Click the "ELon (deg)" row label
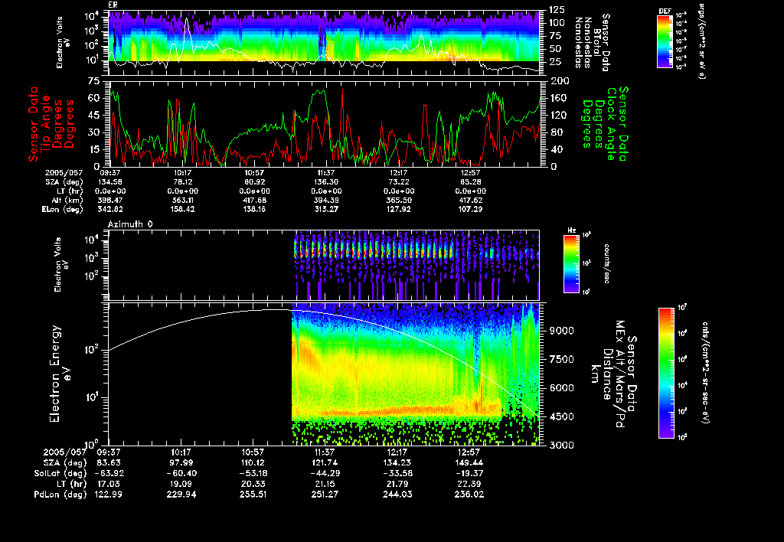784x542 pixels. pos(62,210)
